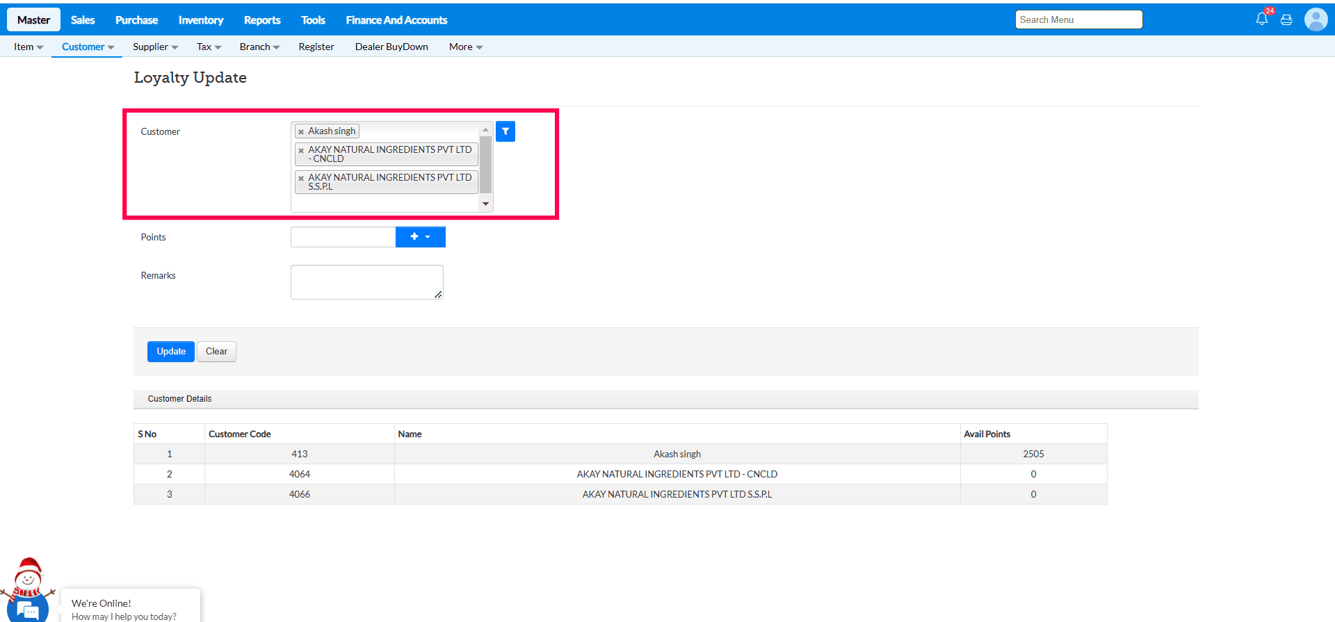Go to the Register link
Viewport: 1335px width, 622px height.
point(316,47)
